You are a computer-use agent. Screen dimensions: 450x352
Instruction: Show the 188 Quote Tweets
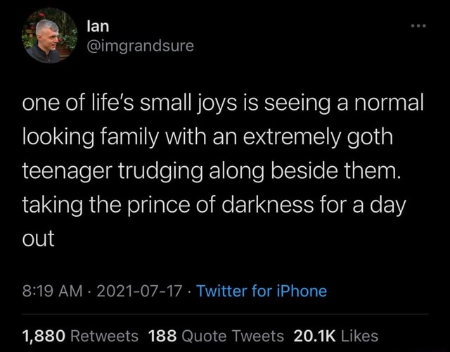click(217, 336)
